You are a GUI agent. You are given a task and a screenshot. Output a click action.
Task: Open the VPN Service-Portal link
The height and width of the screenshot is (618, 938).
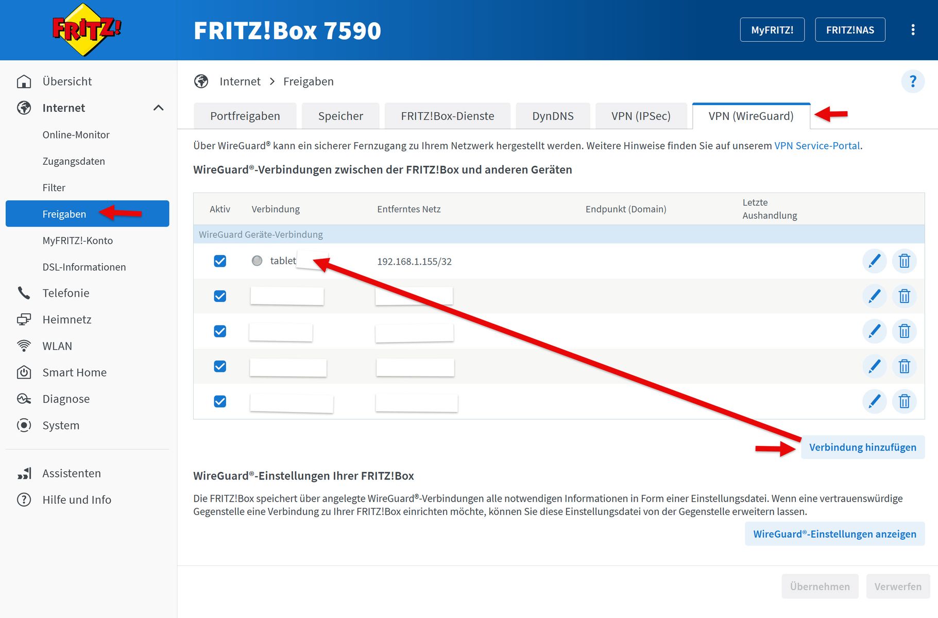(817, 146)
